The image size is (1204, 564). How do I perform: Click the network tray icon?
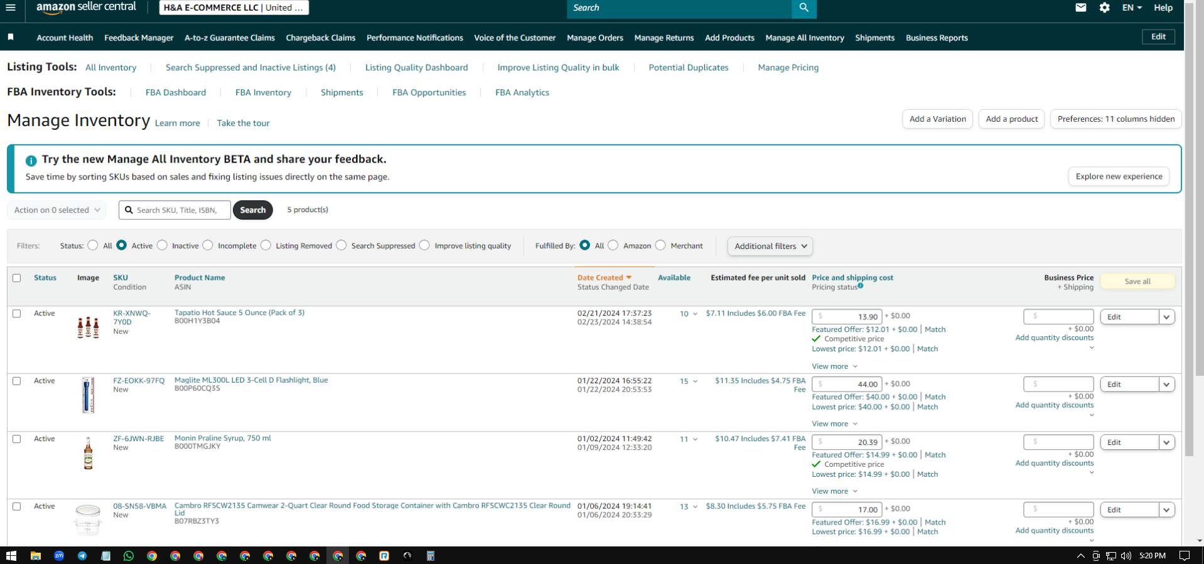tap(1111, 556)
